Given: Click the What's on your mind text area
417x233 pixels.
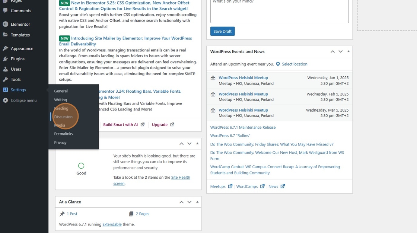Looking at the screenshot, I should coord(280,11).
